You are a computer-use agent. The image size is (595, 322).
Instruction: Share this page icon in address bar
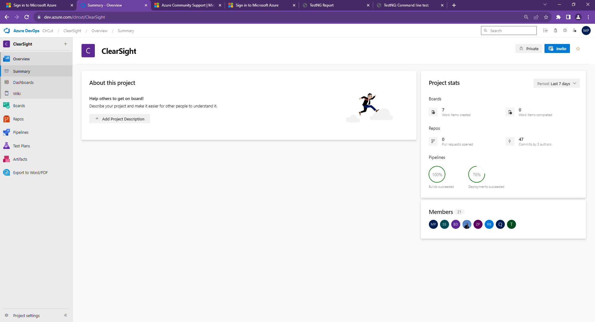(536, 17)
